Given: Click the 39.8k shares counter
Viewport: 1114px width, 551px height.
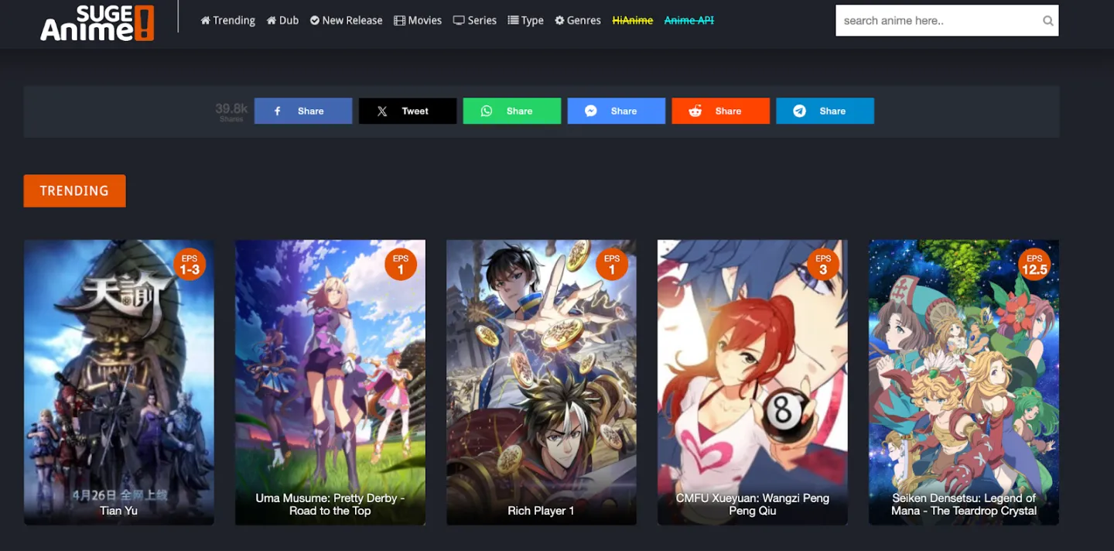Looking at the screenshot, I should coord(231,111).
